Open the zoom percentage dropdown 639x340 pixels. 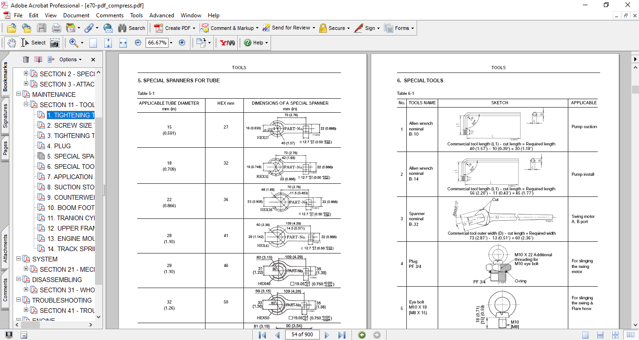pos(171,43)
